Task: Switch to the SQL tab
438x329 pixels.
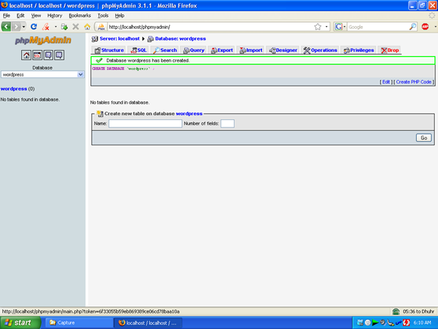Action: point(138,50)
